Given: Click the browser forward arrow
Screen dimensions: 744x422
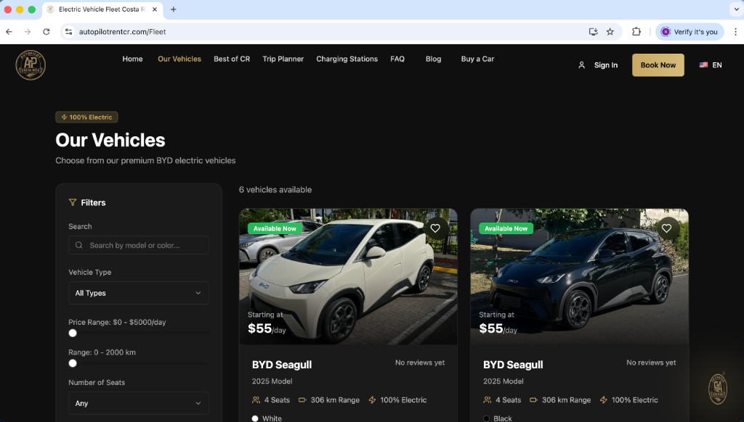Looking at the screenshot, I should 28,32.
